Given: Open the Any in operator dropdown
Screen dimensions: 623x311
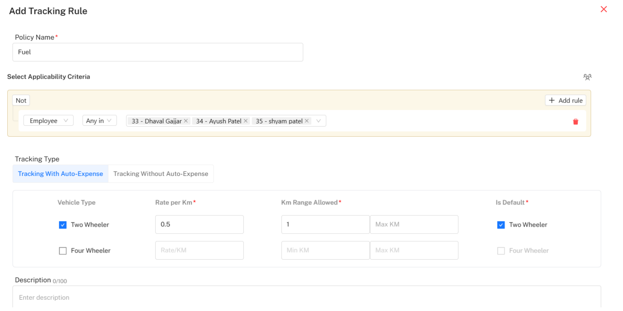Looking at the screenshot, I should (99, 121).
